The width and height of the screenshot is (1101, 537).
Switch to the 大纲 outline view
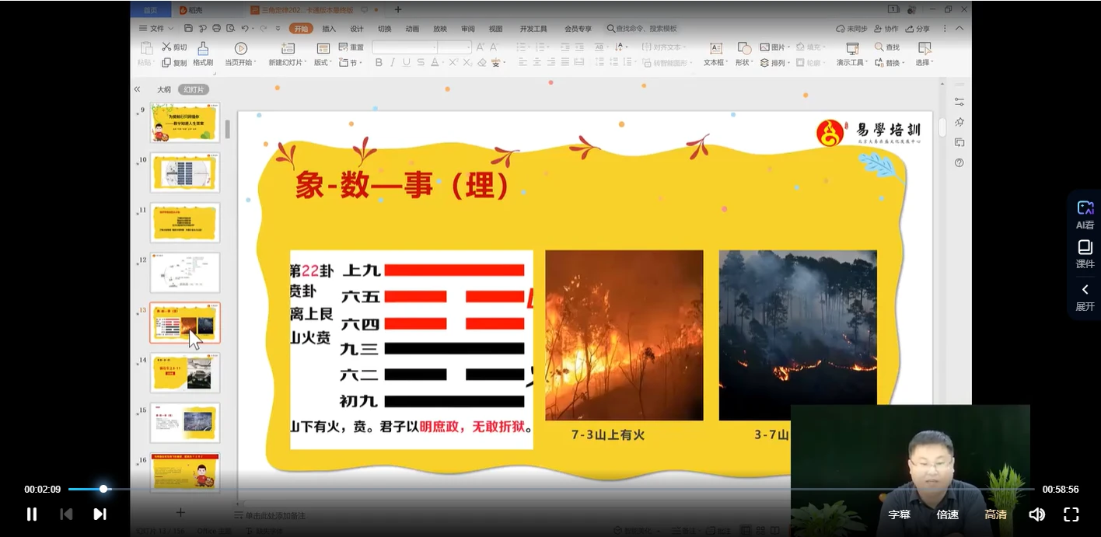click(164, 89)
